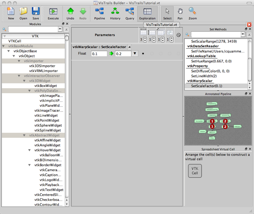Edit the Float start value 0.1
Image resolution: width=254 pixels, height=214 pixels.
tap(99, 54)
